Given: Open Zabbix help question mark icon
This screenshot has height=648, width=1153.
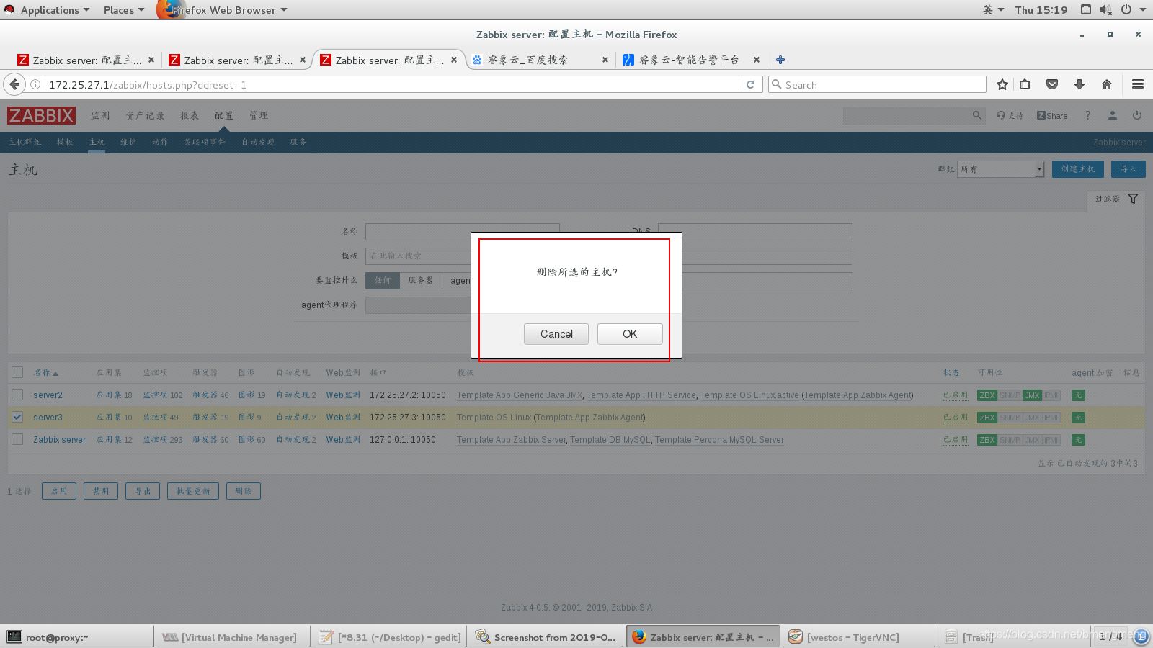Looking at the screenshot, I should (1088, 115).
